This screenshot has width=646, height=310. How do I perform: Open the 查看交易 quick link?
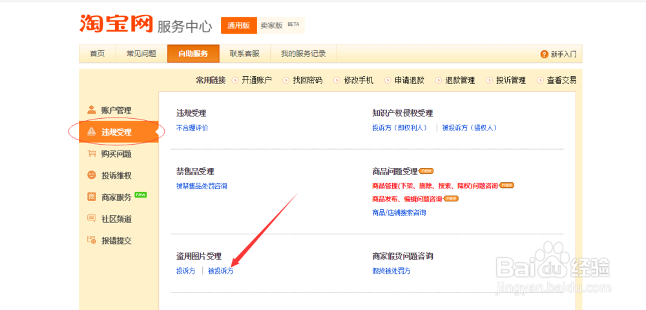[x=561, y=80]
